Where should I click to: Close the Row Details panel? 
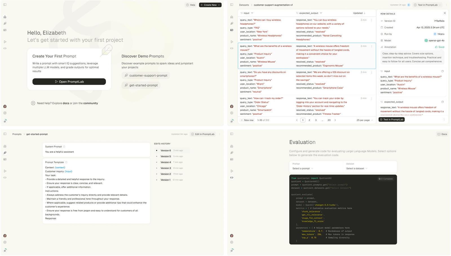point(445,13)
